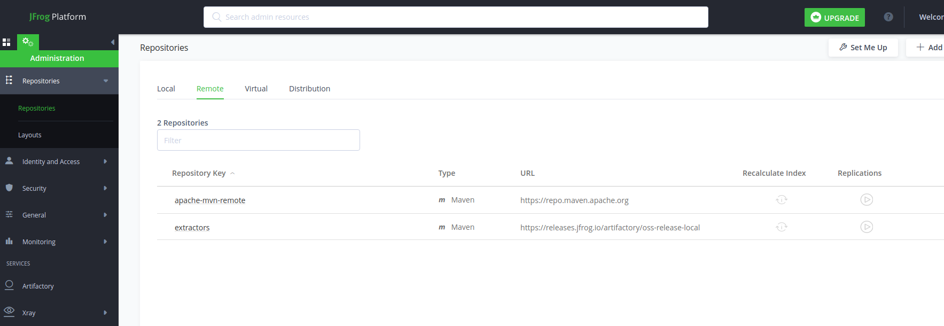Expand the Xray submenu arrow

(105, 313)
